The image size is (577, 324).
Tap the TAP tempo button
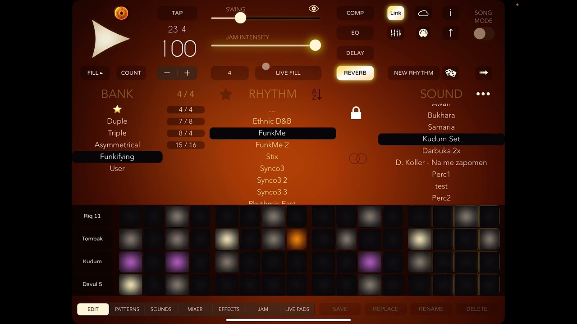[x=178, y=13]
